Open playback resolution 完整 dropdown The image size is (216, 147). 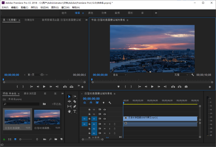tap(181, 75)
